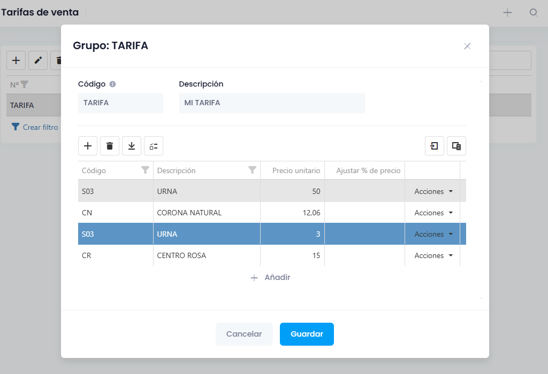548x374 pixels.
Task: Open Acciones dropdown of the highlighted URNA row
Action: click(x=433, y=234)
